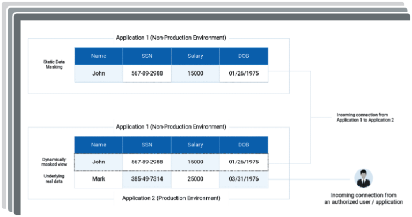Click the Application 2 (Production Environment) caption
The height and width of the screenshot is (217, 412).
pyautogui.click(x=171, y=198)
